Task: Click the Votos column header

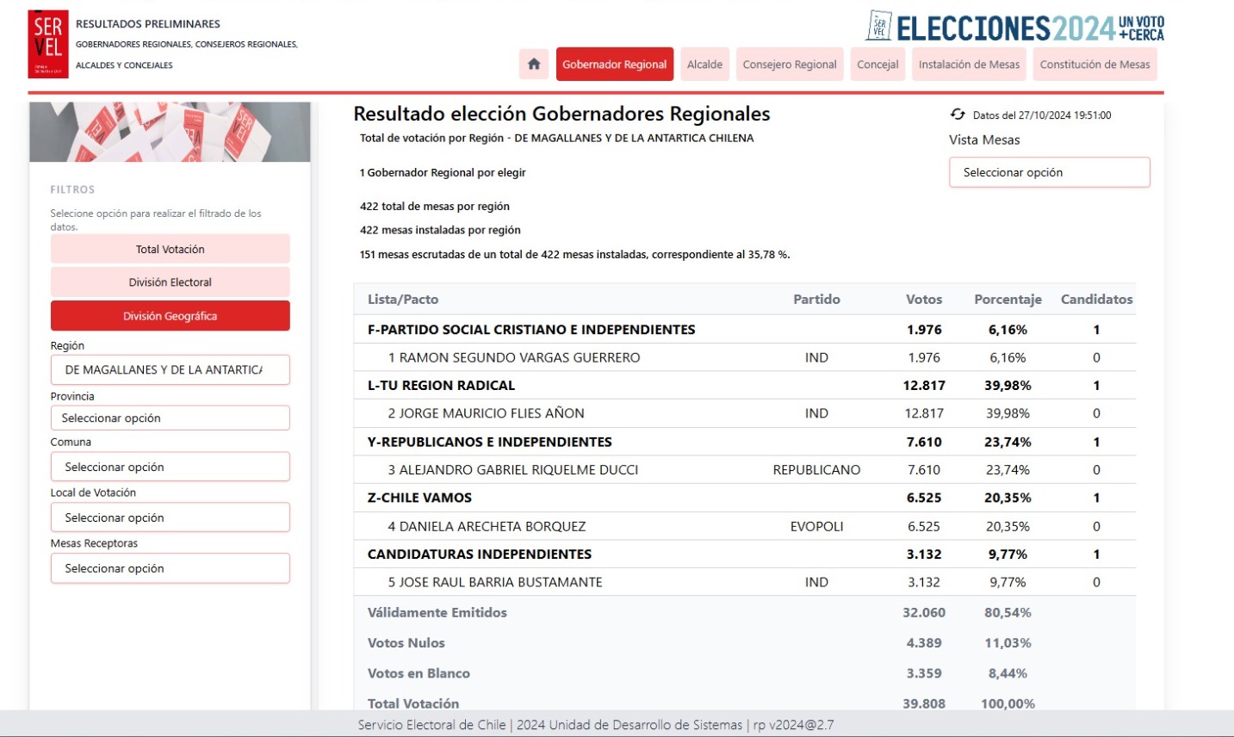Action: (924, 300)
